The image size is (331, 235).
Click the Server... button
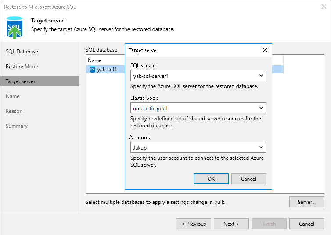point(306,202)
